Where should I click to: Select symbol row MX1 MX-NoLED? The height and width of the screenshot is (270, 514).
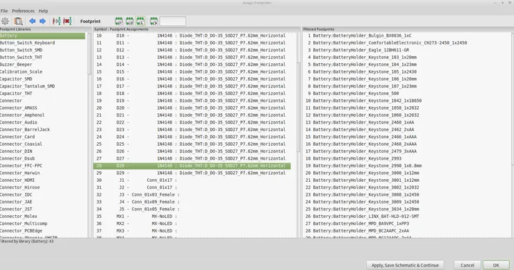point(192,217)
